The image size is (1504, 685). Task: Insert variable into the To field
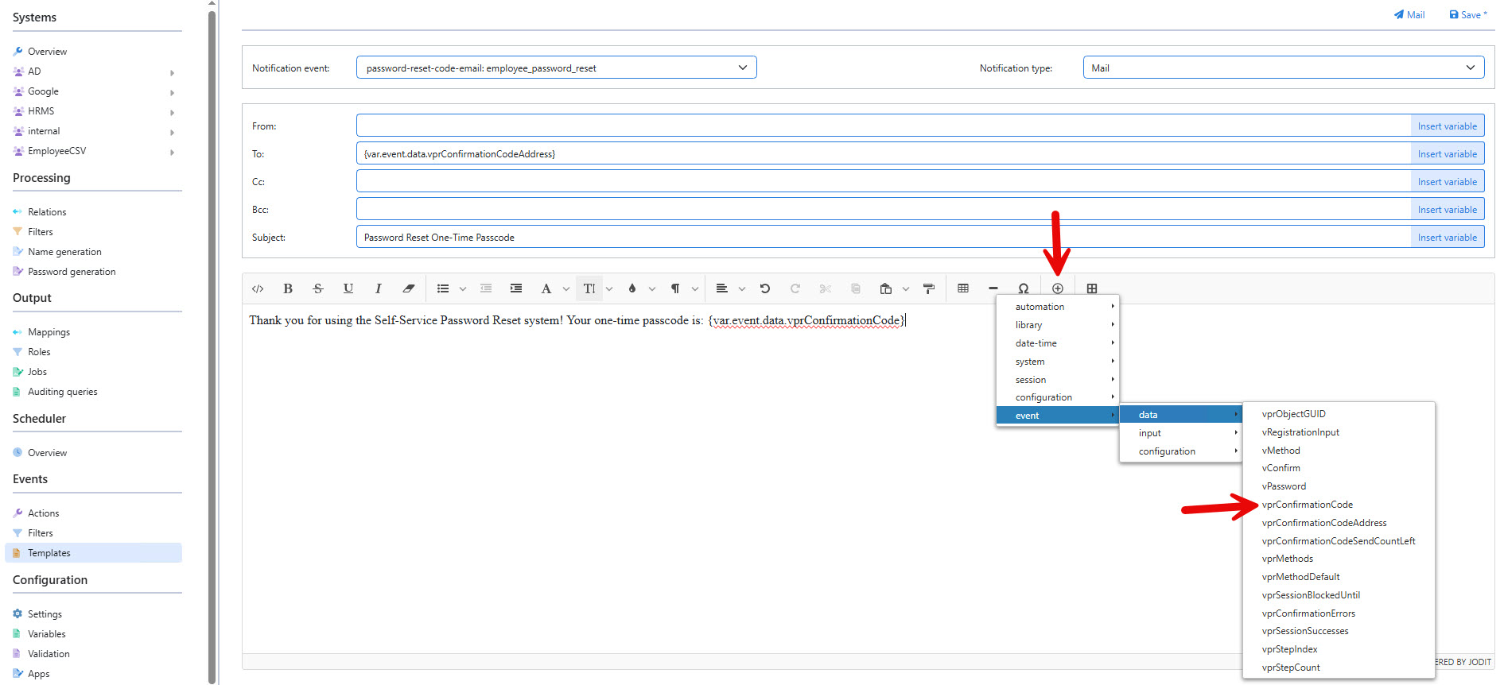click(1447, 154)
